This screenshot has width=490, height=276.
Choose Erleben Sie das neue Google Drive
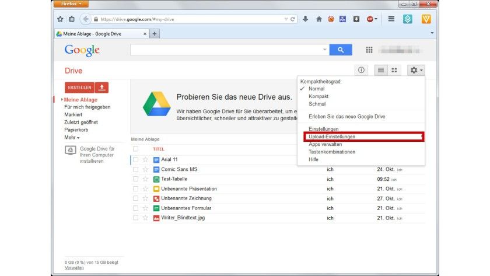click(347, 117)
